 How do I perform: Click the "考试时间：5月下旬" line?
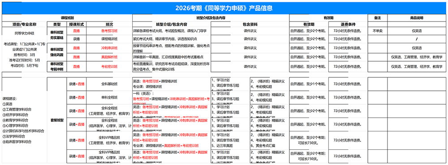pos(24,66)
